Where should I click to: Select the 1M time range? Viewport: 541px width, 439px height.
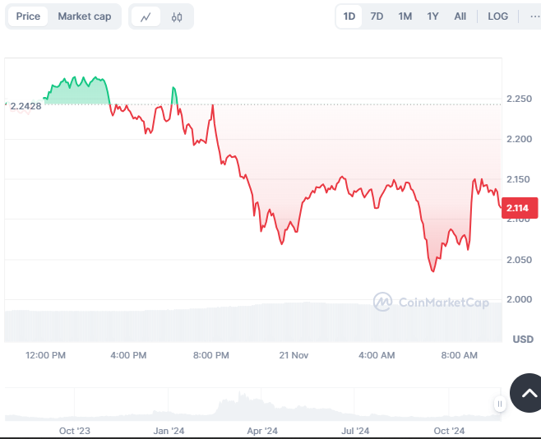(x=405, y=16)
